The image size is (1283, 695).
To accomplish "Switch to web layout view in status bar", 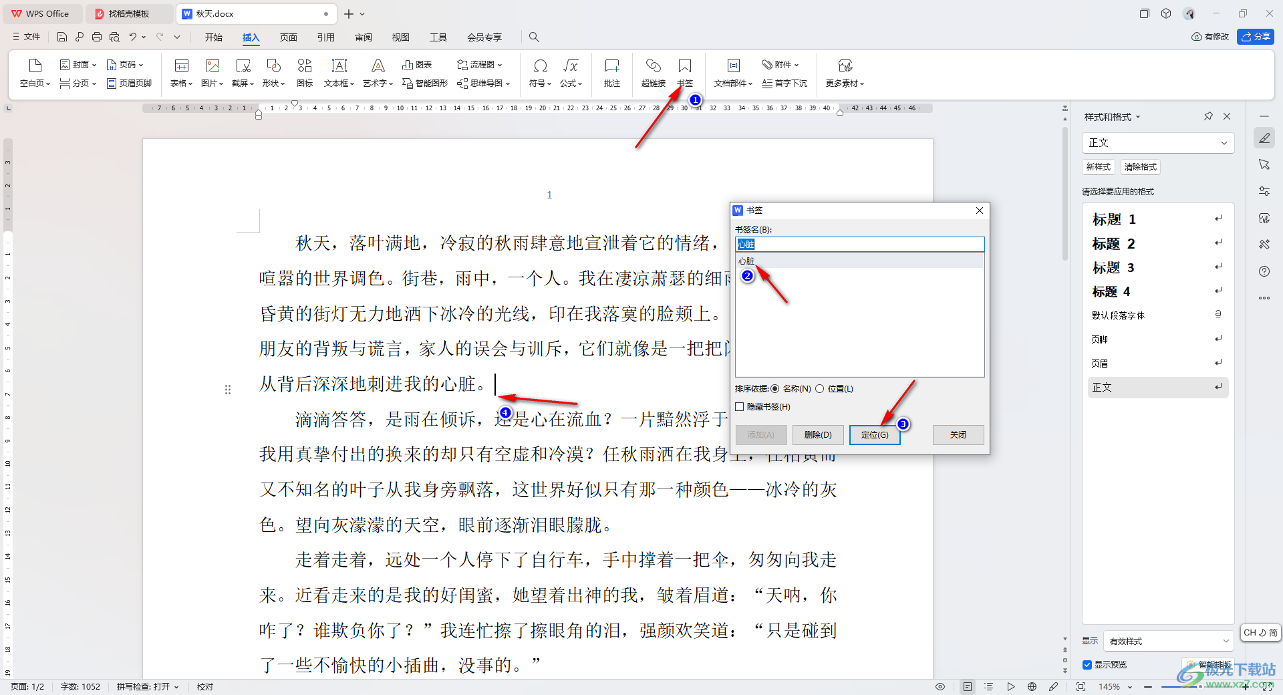I will coord(1032,687).
